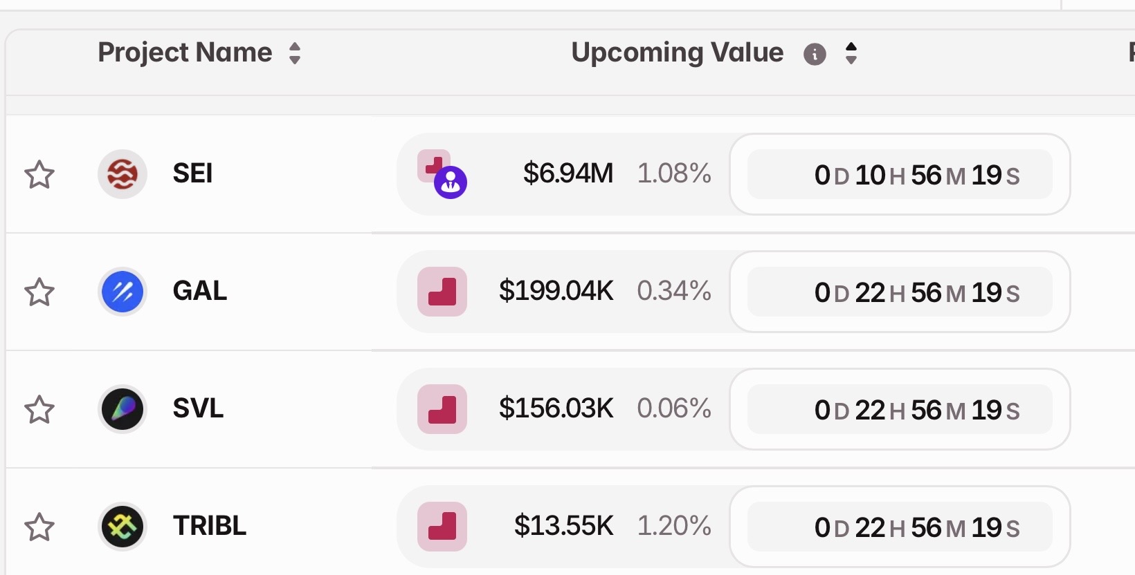
Task: Mark TRIBL as favorite with star
Action: (39, 527)
